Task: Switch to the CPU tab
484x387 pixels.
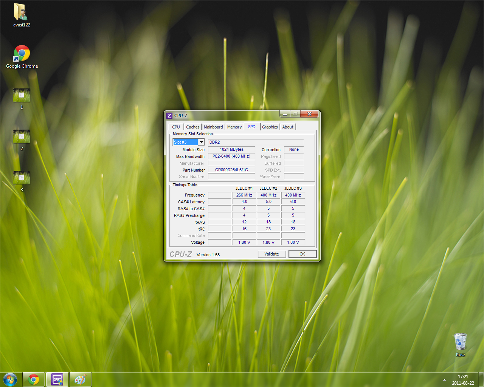Action: point(176,127)
